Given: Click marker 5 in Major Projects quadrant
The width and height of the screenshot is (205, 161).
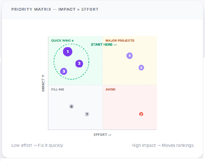Looking at the screenshot, I should click(141, 68).
